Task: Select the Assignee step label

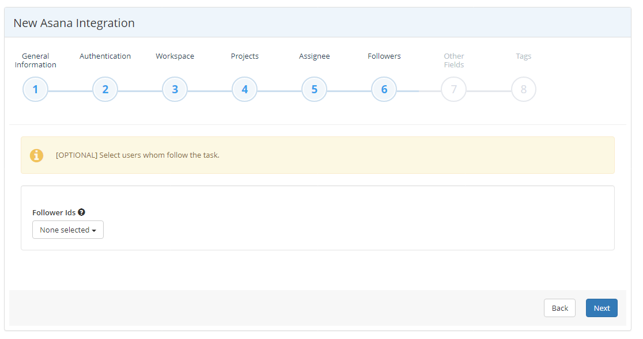Action: [314, 56]
